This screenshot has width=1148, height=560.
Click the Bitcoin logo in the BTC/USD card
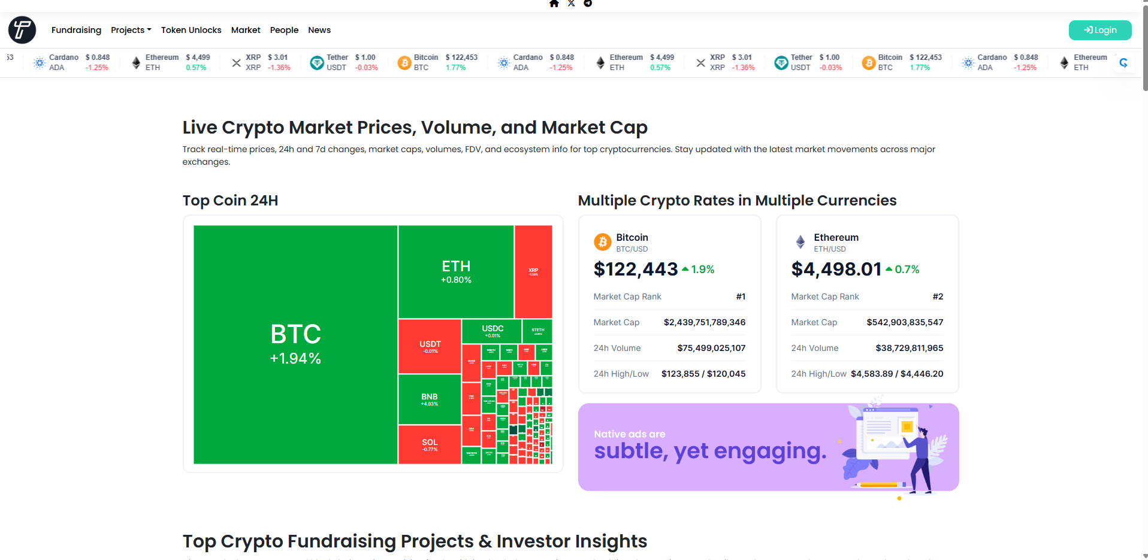(x=602, y=242)
